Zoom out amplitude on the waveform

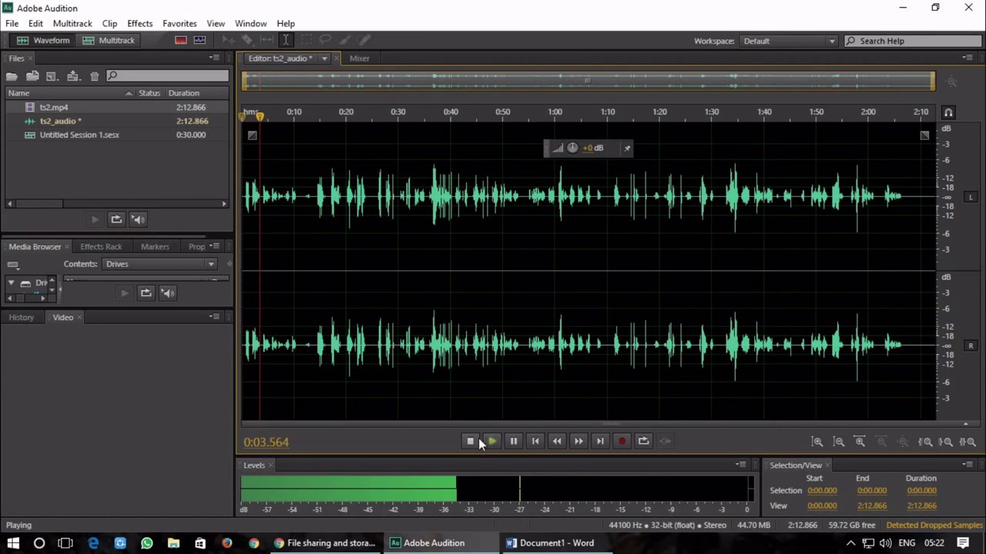pos(839,442)
